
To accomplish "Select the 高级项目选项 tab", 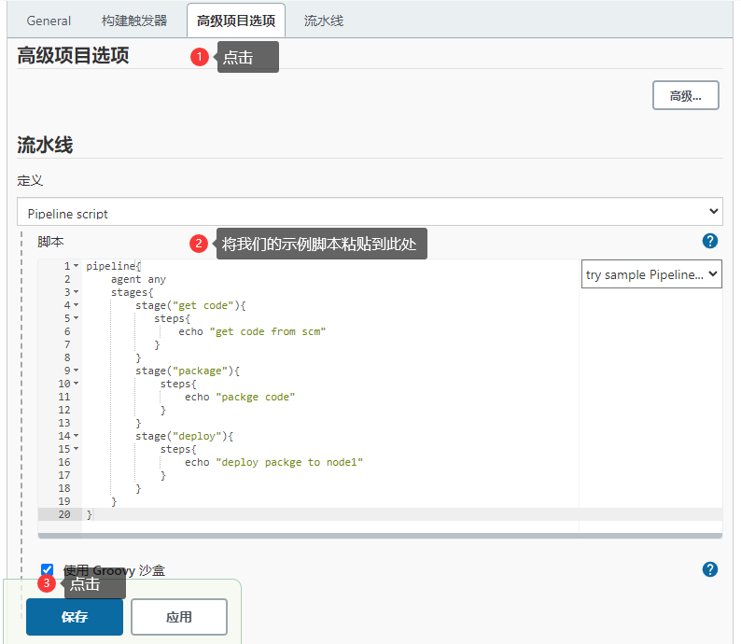I will pos(236,21).
